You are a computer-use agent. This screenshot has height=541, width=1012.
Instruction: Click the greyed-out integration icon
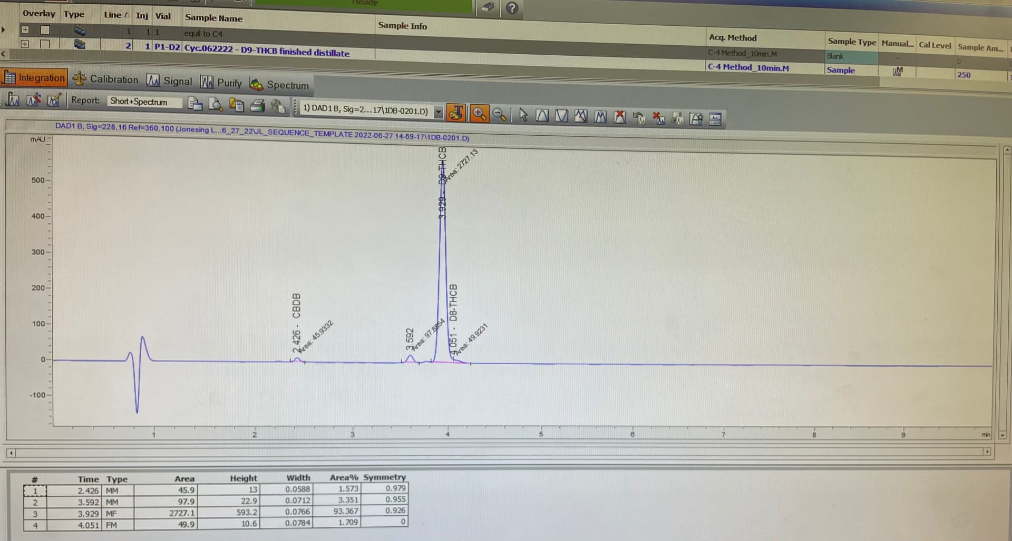(678, 118)
